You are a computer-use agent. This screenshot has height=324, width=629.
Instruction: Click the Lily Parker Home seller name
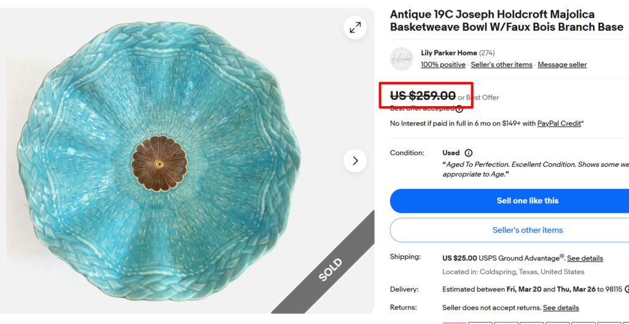[x=448, y=53]
